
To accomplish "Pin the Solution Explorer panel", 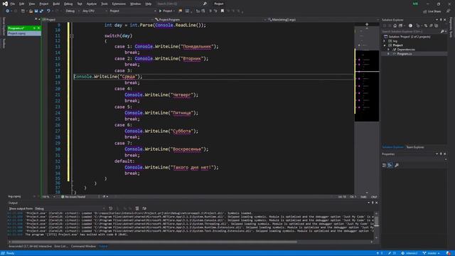I will tap(441, 20).
